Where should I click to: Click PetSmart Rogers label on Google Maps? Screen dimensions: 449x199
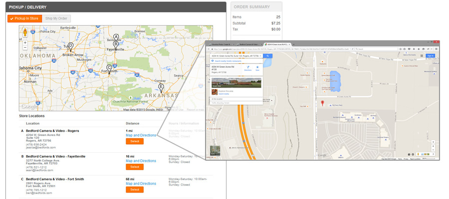382,138
